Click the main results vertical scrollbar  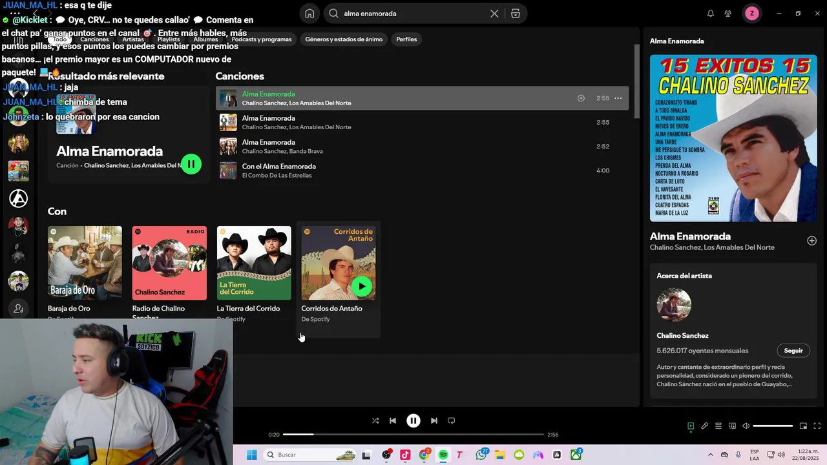point(636,82)
